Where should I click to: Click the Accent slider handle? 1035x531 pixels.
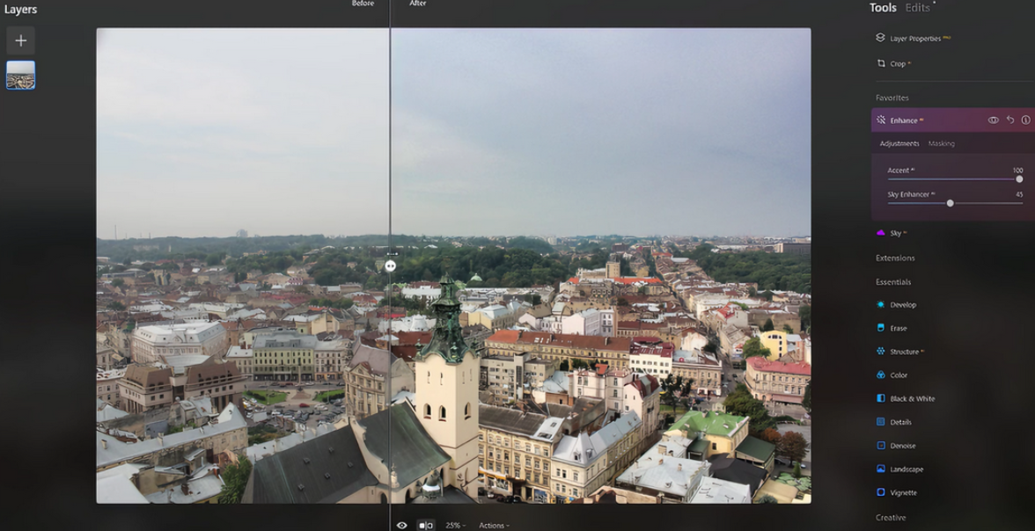[x=1019, y=178]
